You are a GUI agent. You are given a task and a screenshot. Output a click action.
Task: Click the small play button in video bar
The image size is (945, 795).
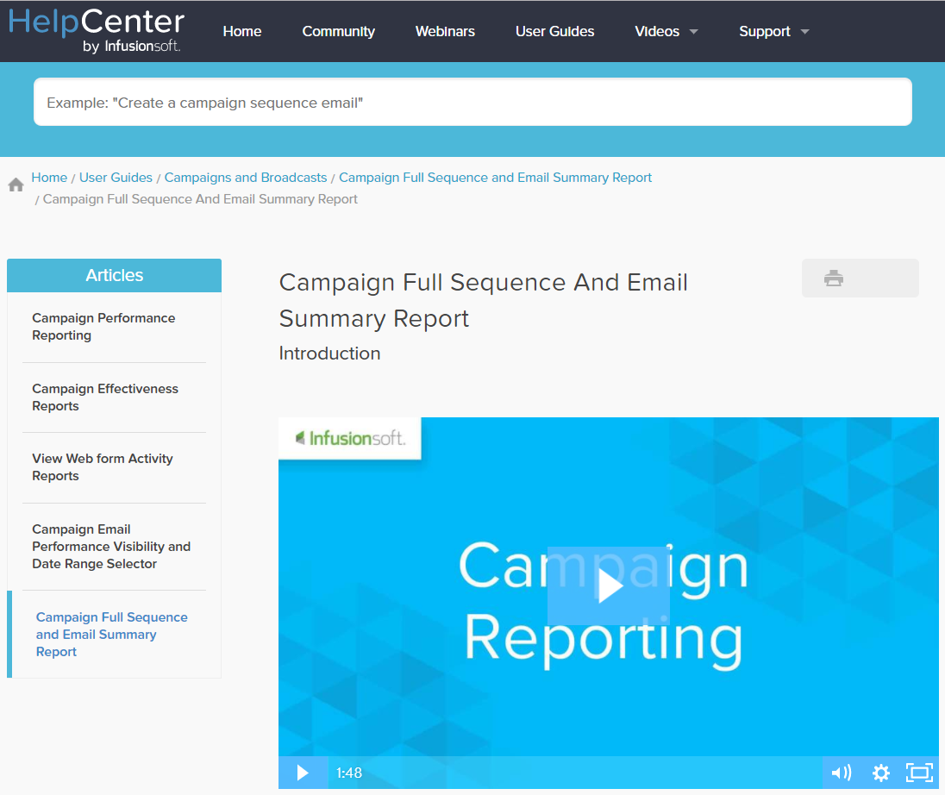pos(303,773)
